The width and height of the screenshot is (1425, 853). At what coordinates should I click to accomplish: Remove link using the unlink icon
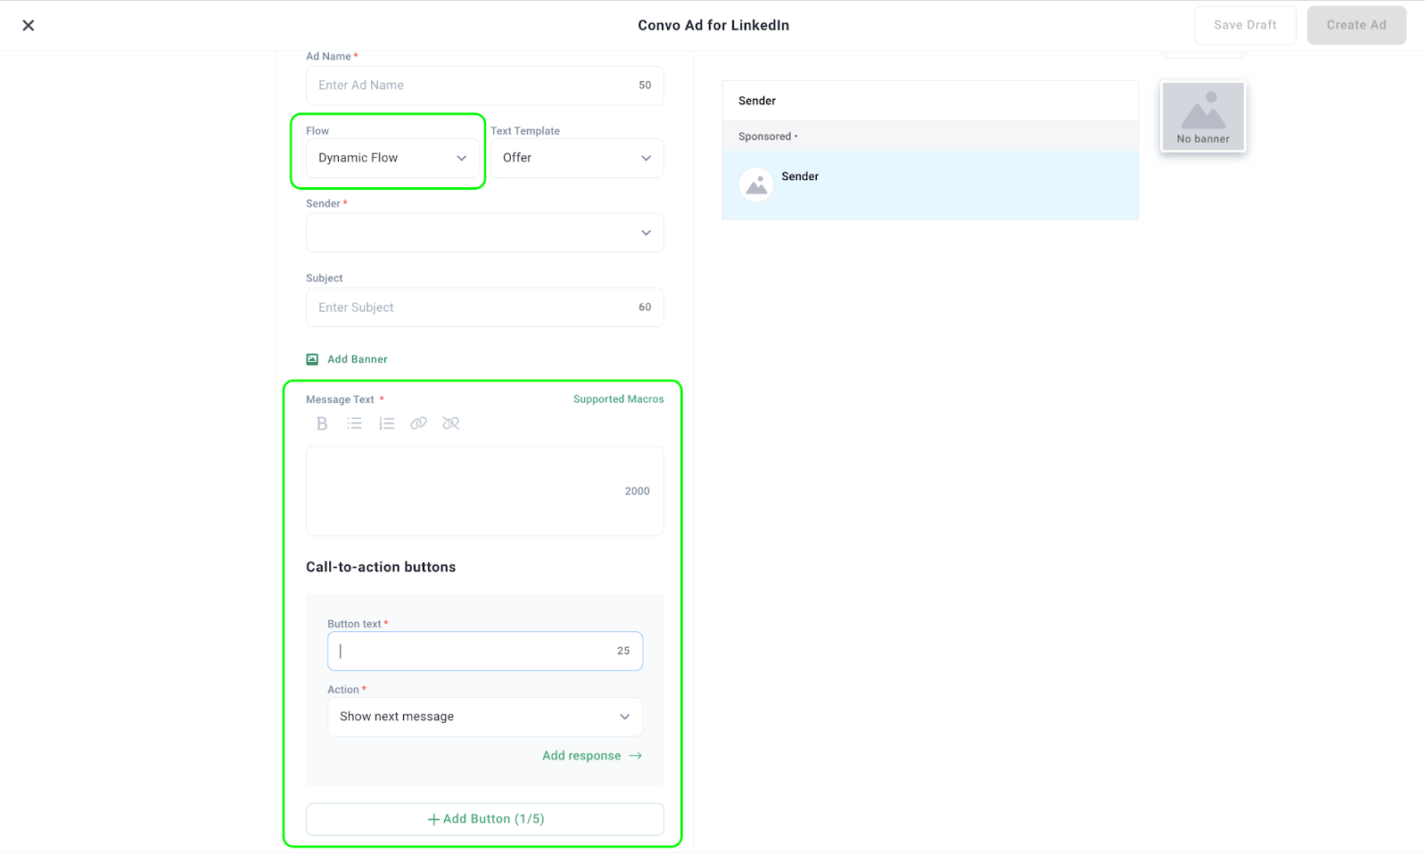[x=450, y=423]
